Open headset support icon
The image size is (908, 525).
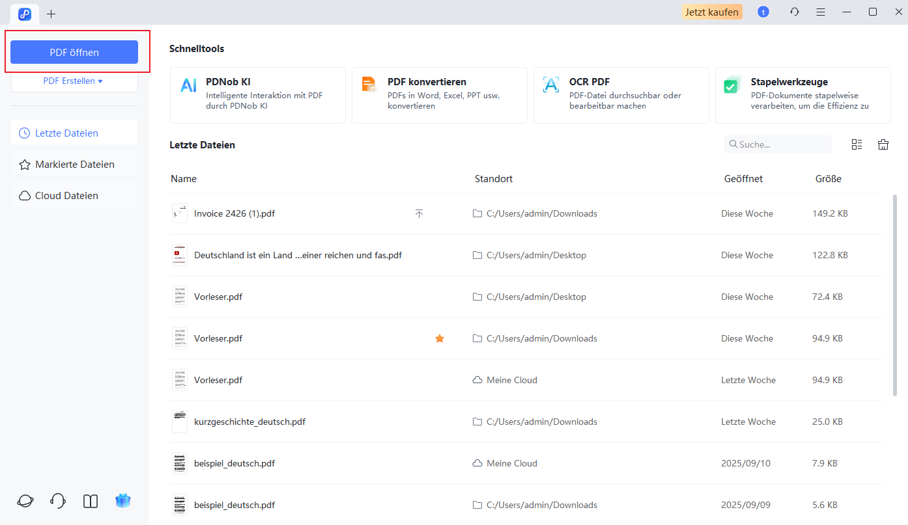click(x=58, y=500)
